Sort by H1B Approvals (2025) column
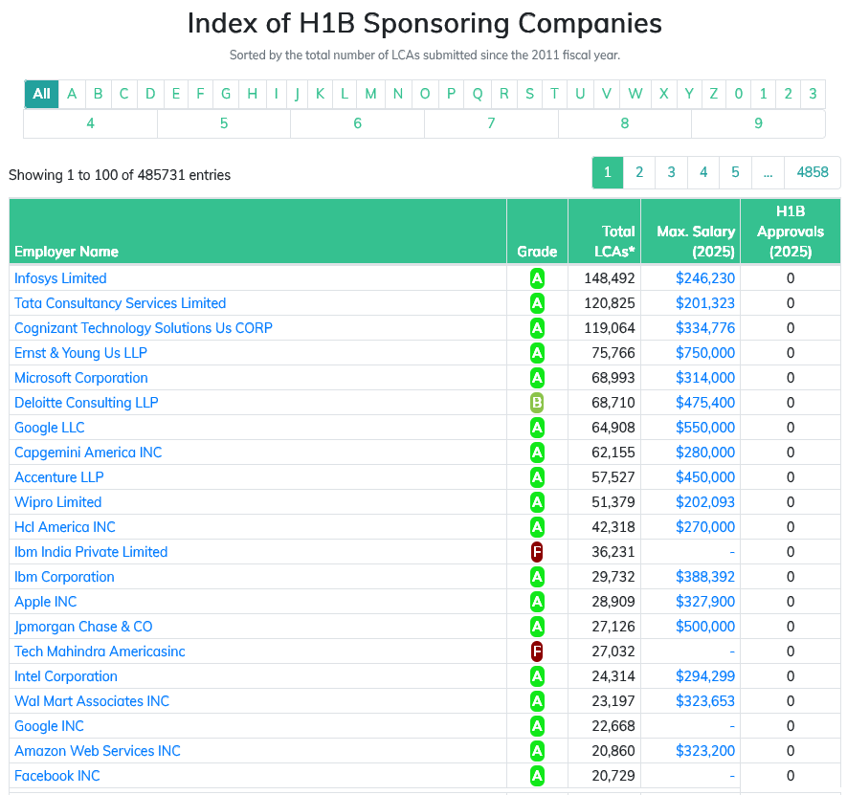This screenshot has width=847, height=795. pos(790,232)
